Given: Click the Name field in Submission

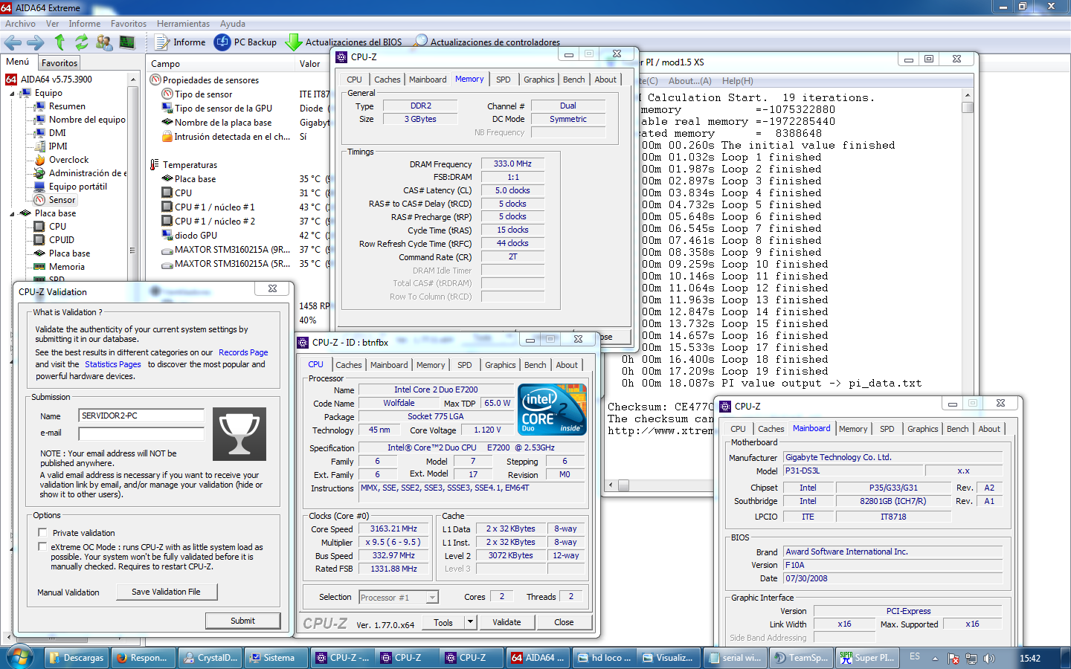Looking at the screenshot, I should pos(141,416).
